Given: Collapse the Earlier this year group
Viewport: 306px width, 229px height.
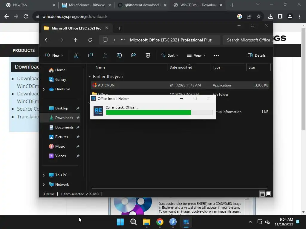Looking at the screenshot, I should point(90,77).
